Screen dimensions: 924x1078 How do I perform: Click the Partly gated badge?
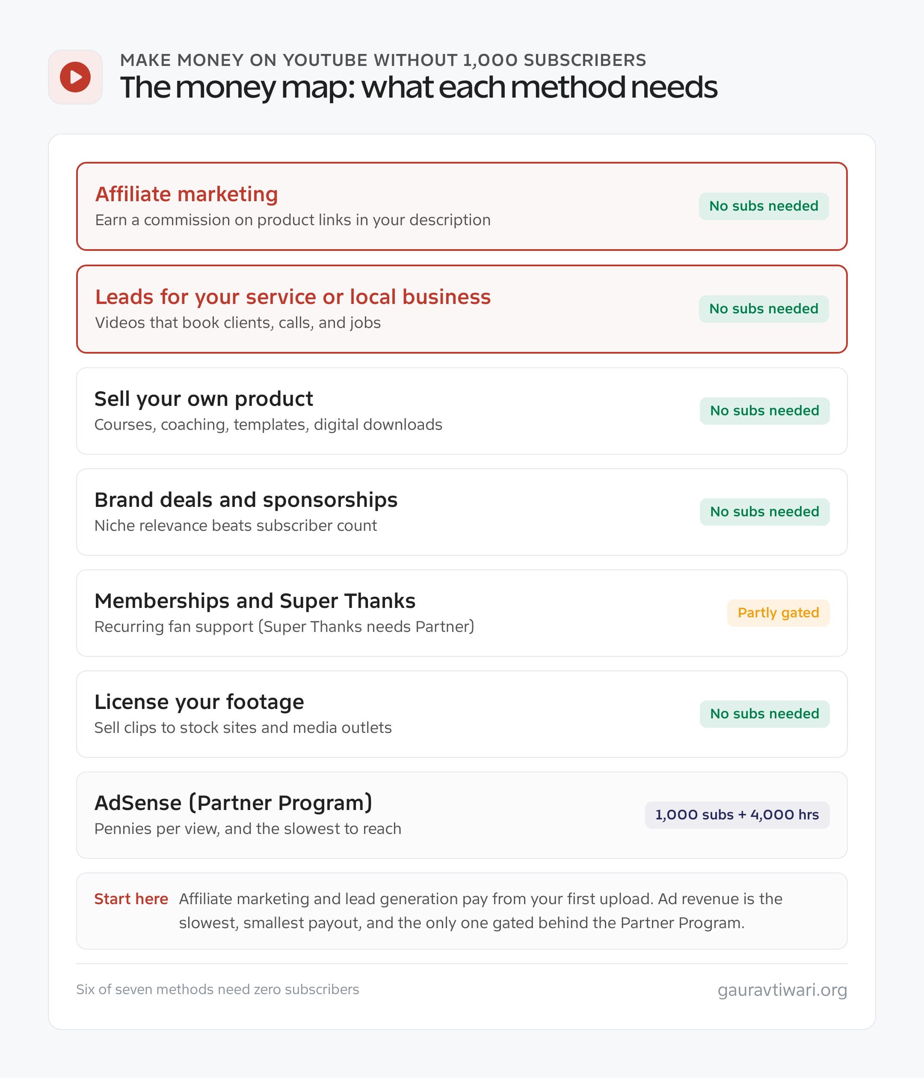[779, 613]
